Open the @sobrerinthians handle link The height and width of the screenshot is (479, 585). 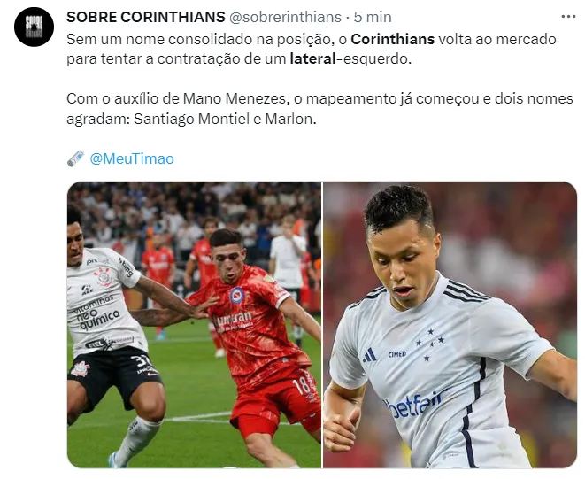click(x=285, y=17)
